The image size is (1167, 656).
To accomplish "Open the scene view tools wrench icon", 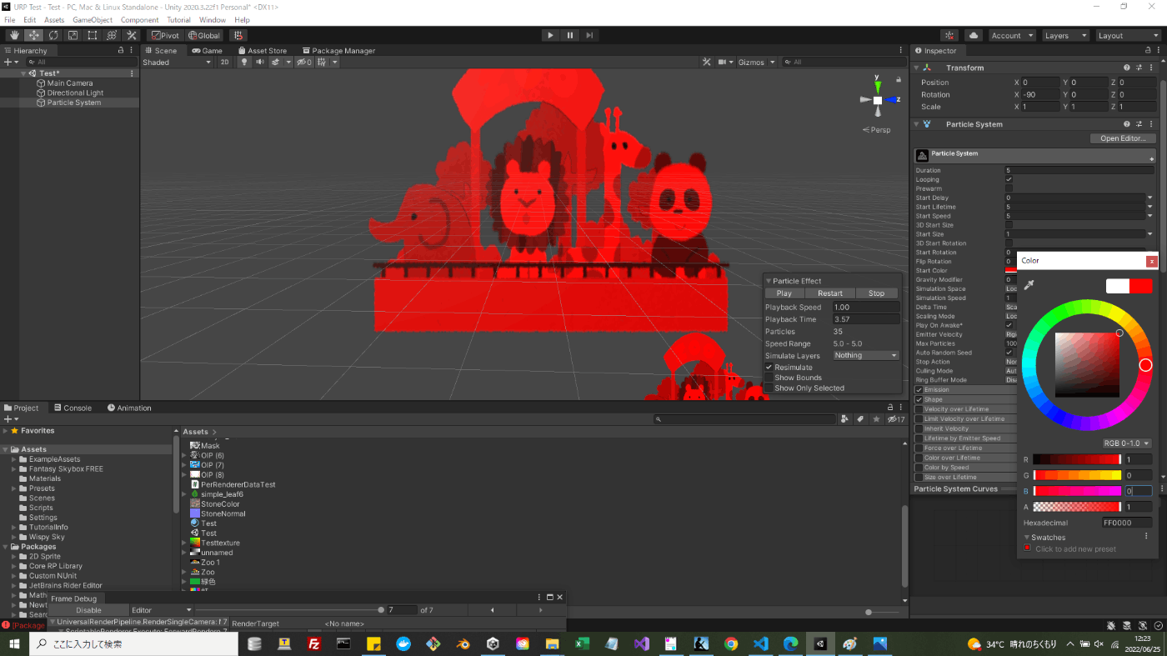I will coord(707,62).
